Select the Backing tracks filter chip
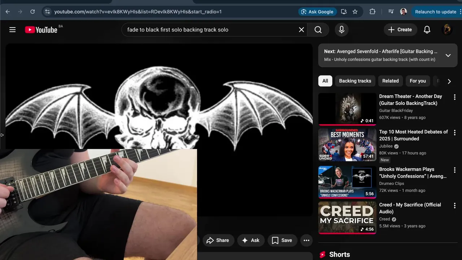The width and height of the screenshot is (462, 260). click(x=355, y=81)
